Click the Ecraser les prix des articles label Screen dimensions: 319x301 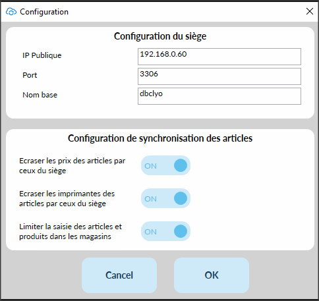coord(72,165)
